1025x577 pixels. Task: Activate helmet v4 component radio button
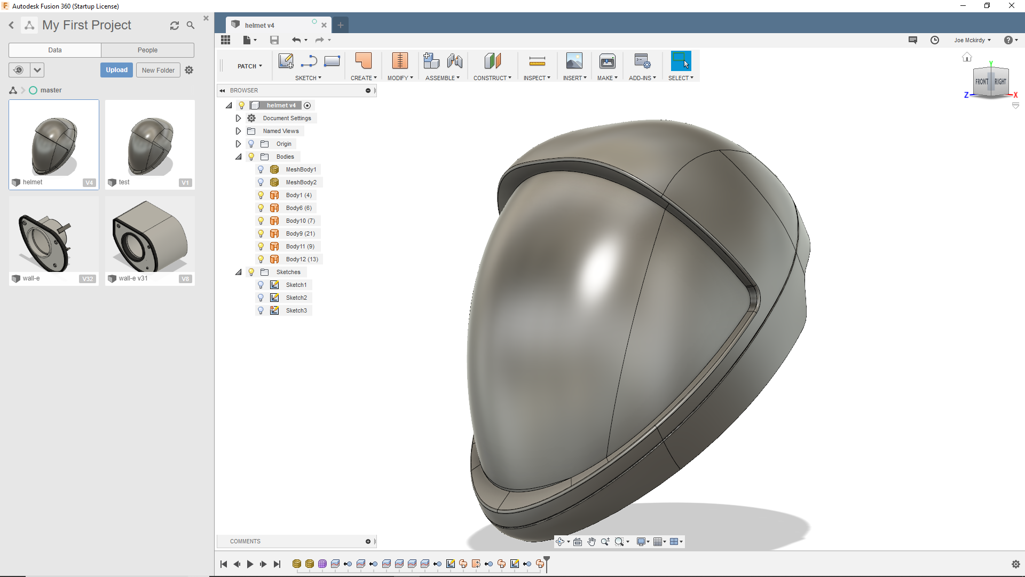[307, 106]
